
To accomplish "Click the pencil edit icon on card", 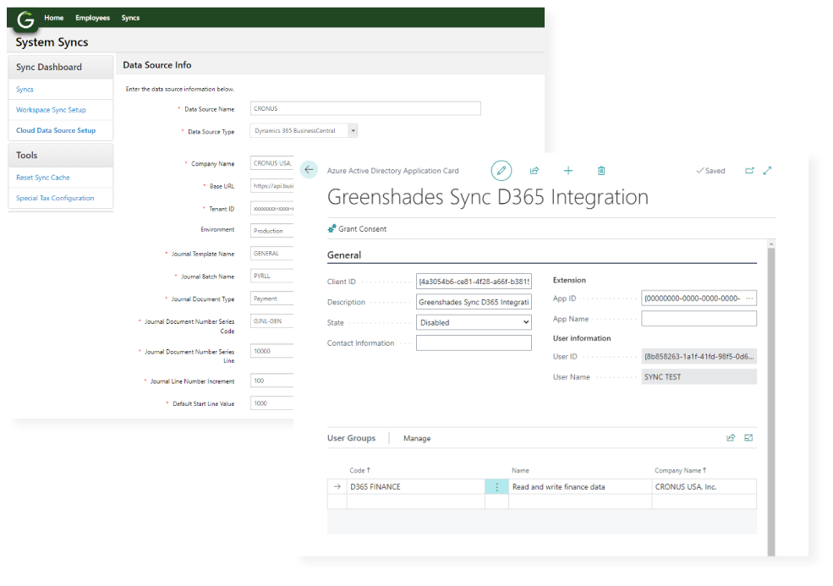I will (x=501, y=171).
